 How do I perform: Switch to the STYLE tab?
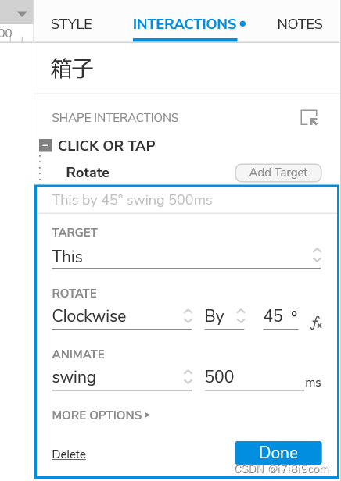[x=71, y=24]
